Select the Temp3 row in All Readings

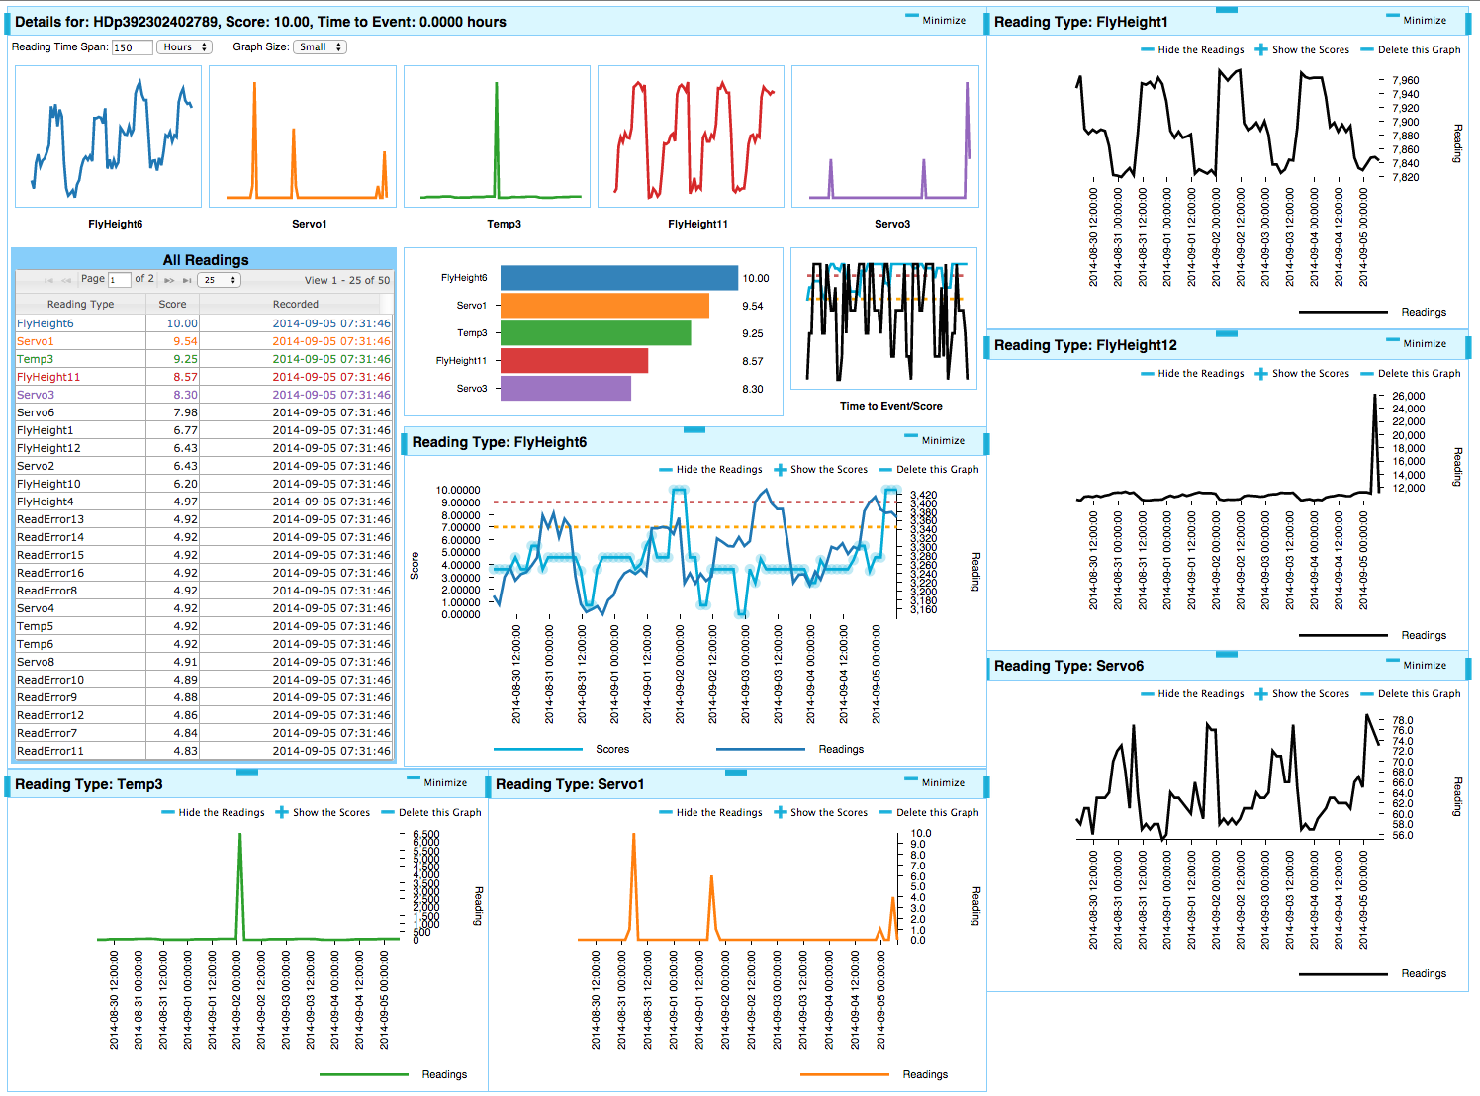pyautogui.click(x=204, y=359)
